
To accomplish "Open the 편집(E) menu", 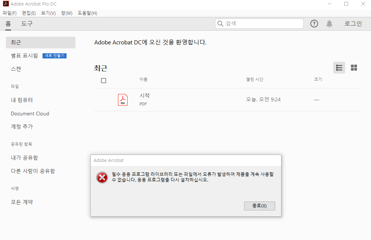I will [x=29, y=13].
